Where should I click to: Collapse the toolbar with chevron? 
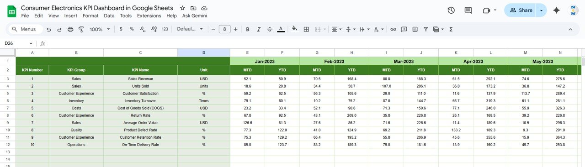pyautogui.click(x=570, y=29)
